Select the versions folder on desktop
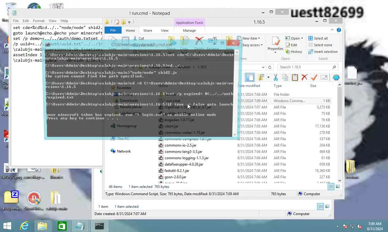 point(351,169)
